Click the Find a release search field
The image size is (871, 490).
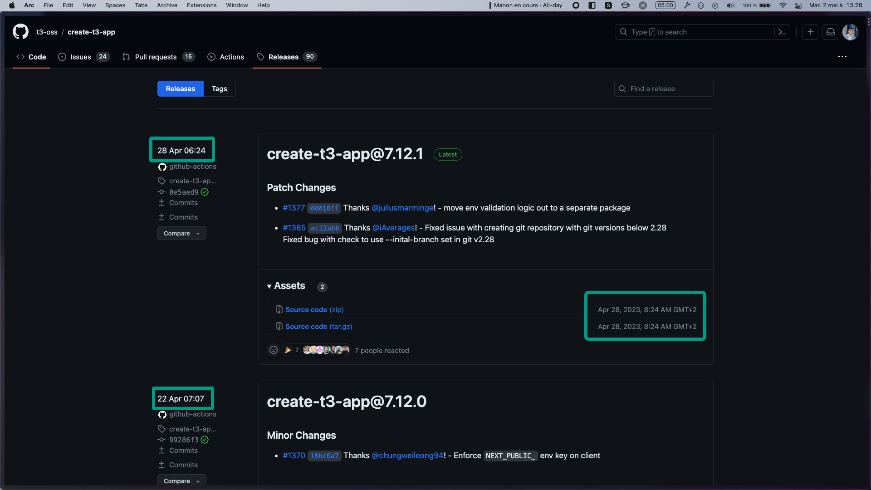click(664, 88)
